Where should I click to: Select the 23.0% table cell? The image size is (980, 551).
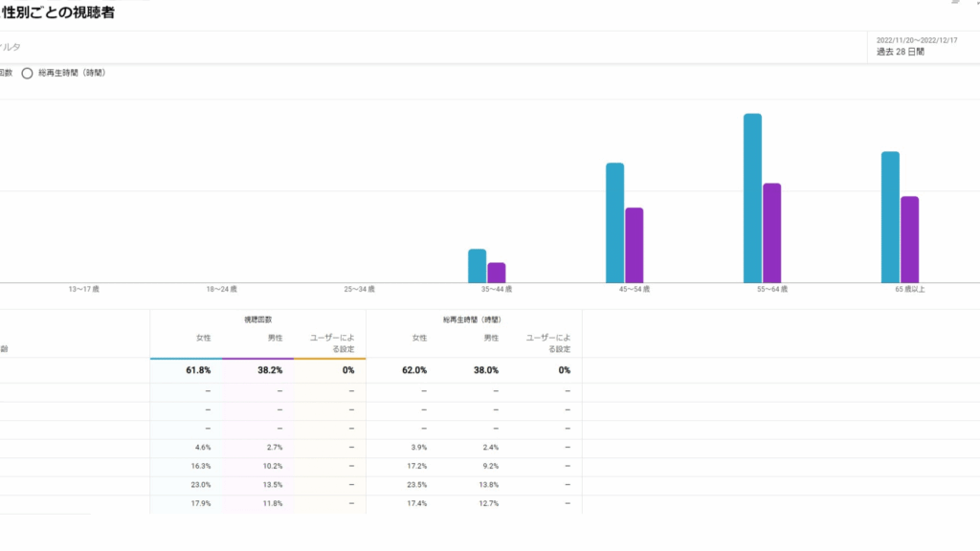(x=202, y=485)
